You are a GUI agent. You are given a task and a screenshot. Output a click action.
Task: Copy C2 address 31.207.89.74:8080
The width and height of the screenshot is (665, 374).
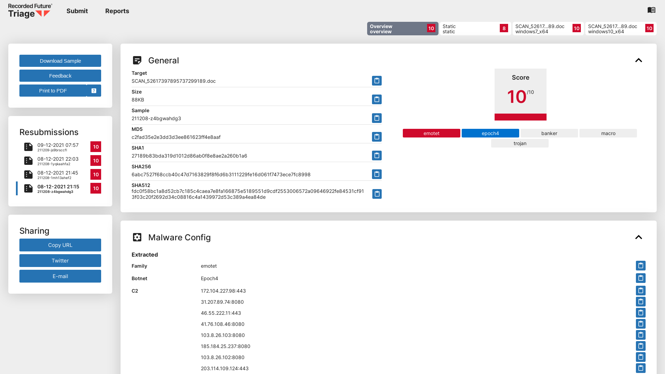pyautogui.click(x=641, y=302)
